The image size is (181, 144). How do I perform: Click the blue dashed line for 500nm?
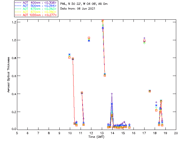(x=18, y=6)
